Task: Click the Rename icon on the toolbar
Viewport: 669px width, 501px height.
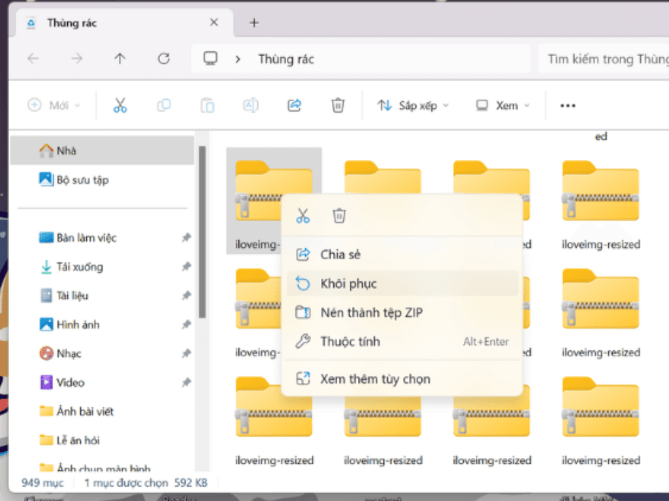Action: [250, 105]
